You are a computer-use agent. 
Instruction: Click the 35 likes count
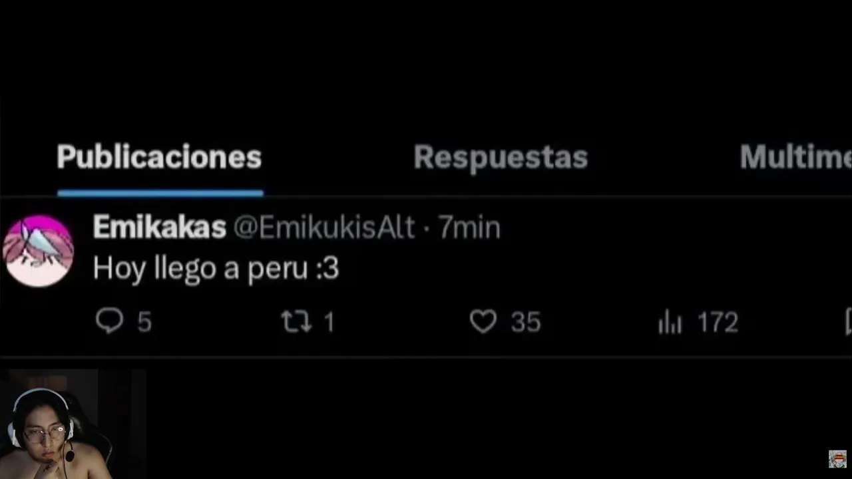click(526, 323)
